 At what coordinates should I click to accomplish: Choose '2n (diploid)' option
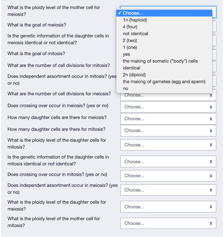(x=164, y=75)
